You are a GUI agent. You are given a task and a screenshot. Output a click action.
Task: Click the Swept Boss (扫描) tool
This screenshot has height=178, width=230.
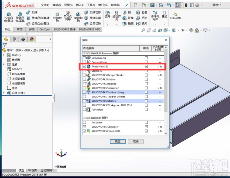pos(32,12)
